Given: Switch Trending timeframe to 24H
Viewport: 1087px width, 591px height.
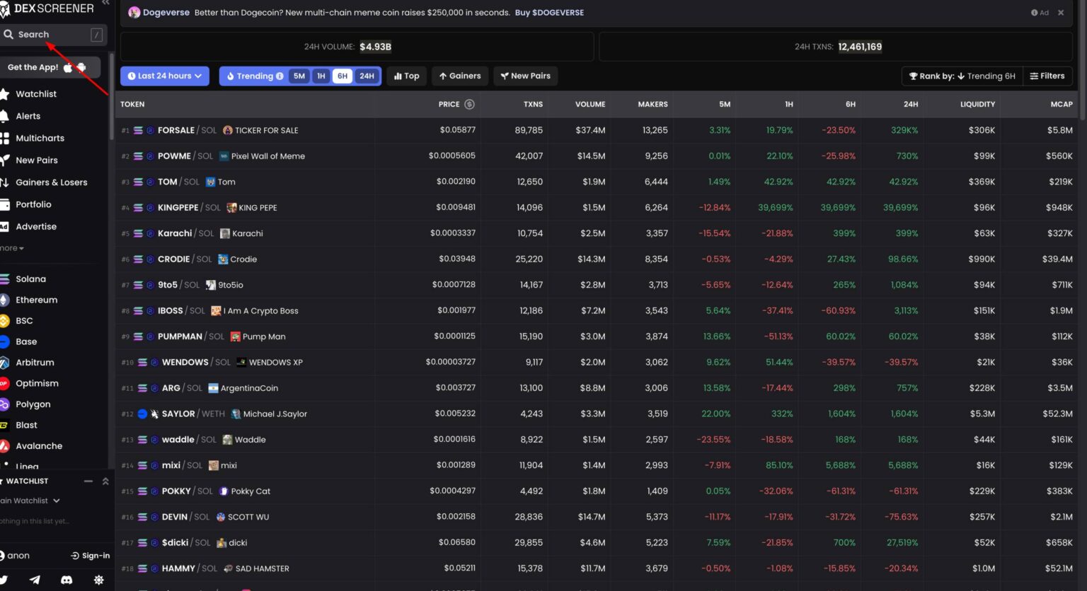Looking at the screenshot, I should [x=367, y=76].
